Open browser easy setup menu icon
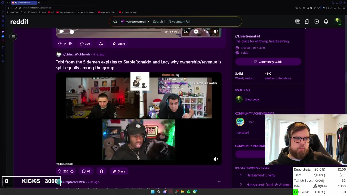Image resolution: width=347 pixels, height=195 pixels. 344,8
